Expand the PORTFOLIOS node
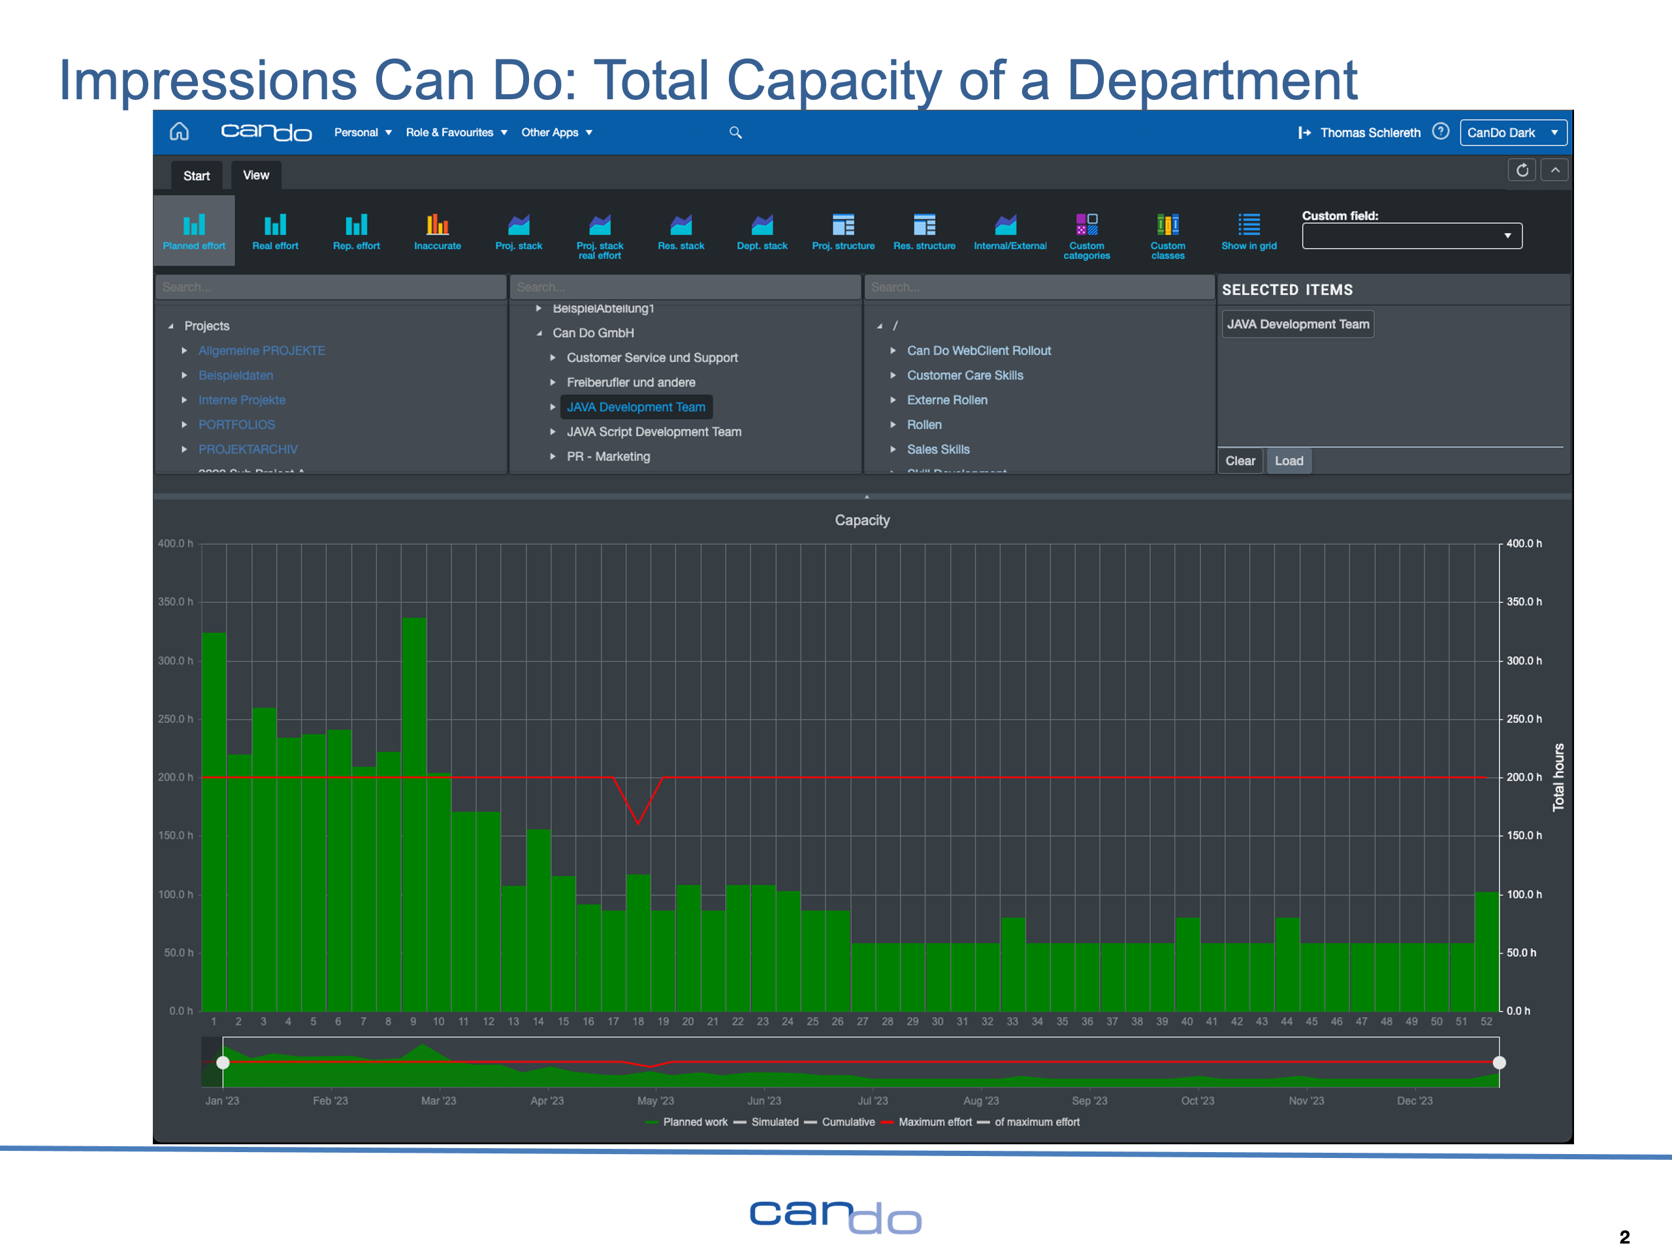 pyautogui.click(x=184, y=425)
